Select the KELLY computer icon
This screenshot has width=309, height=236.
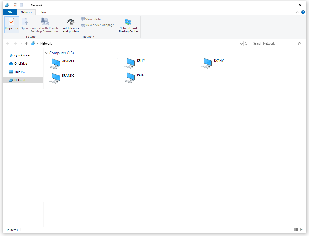click(x=129, y=64)
